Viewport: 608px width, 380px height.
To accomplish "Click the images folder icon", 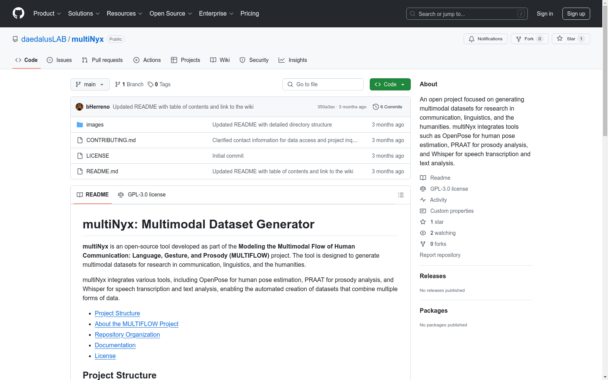I will tap(80, 125).
